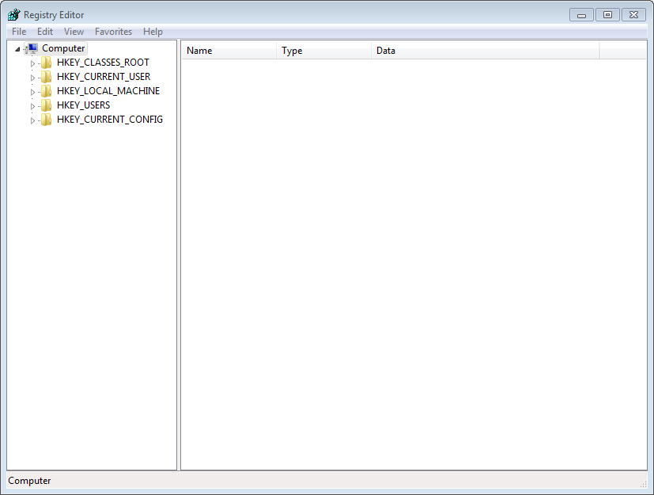The height and width of the screenshot is (495, 654).
Task: Select the HKEY_CLASSES_ROOT label
Action: coord(103,63)
